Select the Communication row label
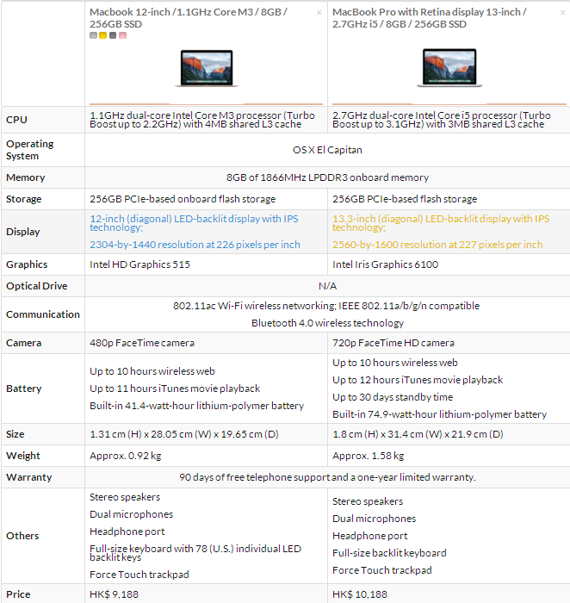Screen dimensions: 570x603 pos(43,314)
